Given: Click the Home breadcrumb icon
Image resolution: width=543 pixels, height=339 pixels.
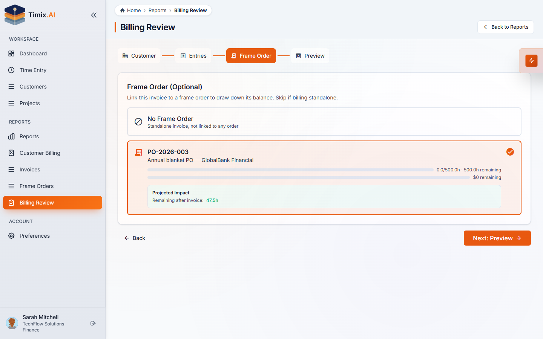Looking at the screenshot, I should point(122,11).
